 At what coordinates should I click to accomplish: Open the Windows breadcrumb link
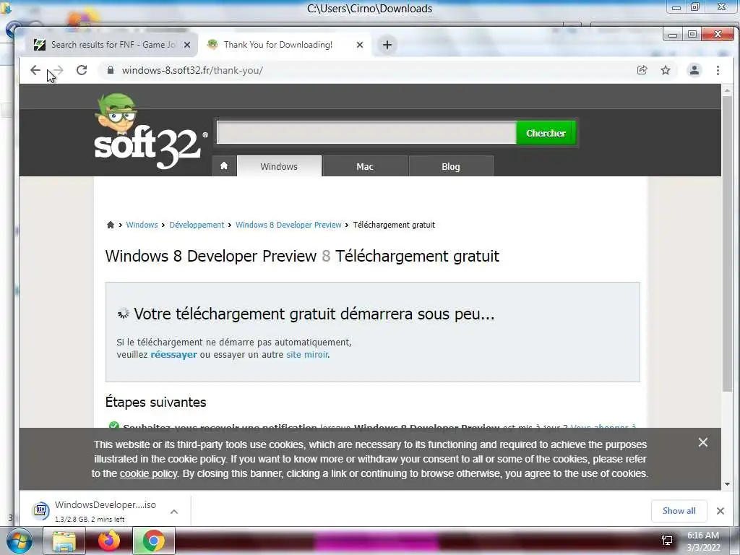point(142,225)
